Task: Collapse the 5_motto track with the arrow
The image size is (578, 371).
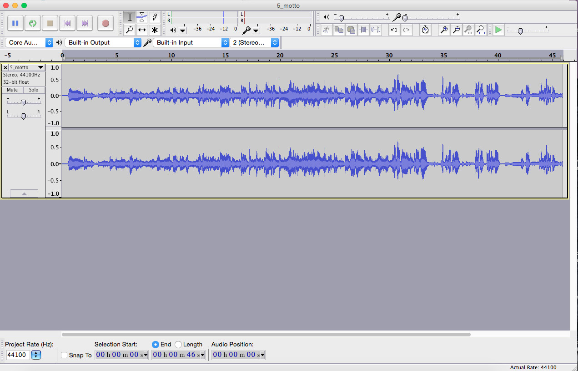Action: [x=24, y=193]
